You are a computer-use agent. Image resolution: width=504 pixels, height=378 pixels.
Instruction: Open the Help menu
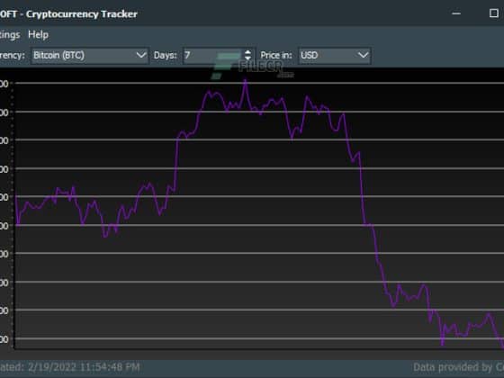[38, 34]
